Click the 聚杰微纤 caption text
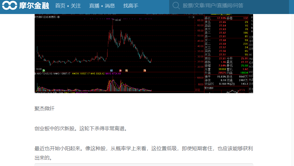Viewport: 294px width, 166px height. click(44, 109)
